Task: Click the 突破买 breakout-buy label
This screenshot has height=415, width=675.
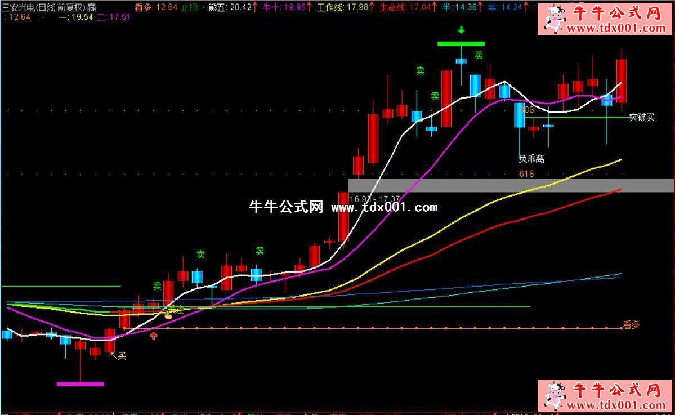Action: (642, 117)
